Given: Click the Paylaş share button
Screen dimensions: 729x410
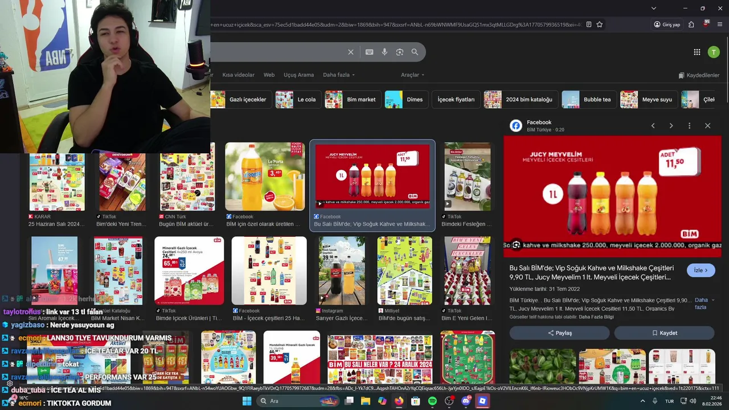Looking at the screenshot, I should [559, 333].
